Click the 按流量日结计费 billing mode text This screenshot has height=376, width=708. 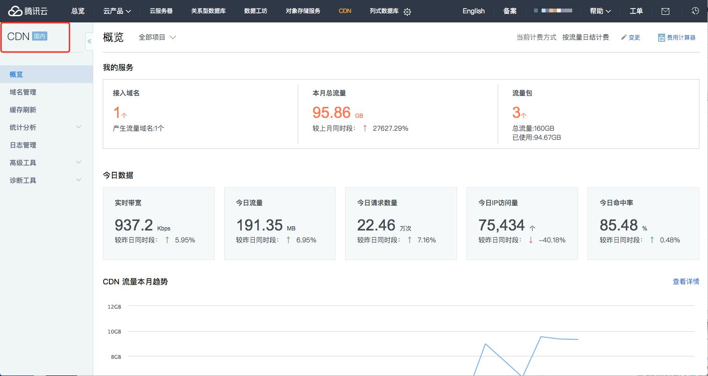586,37
